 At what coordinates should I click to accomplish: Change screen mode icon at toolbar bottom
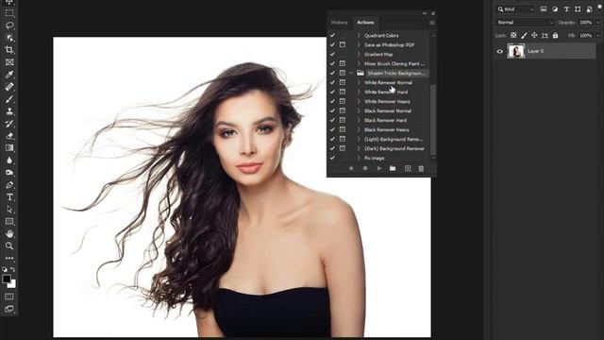[9, 309]
